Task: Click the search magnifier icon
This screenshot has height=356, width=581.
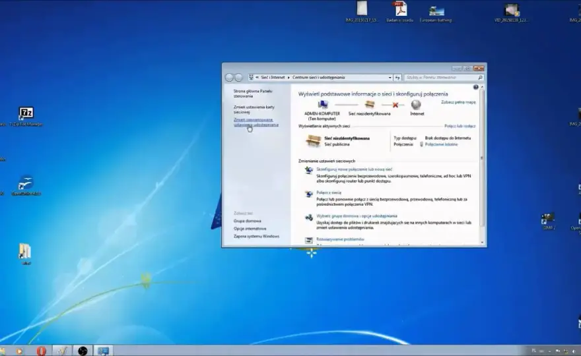Action: [480, 77]
